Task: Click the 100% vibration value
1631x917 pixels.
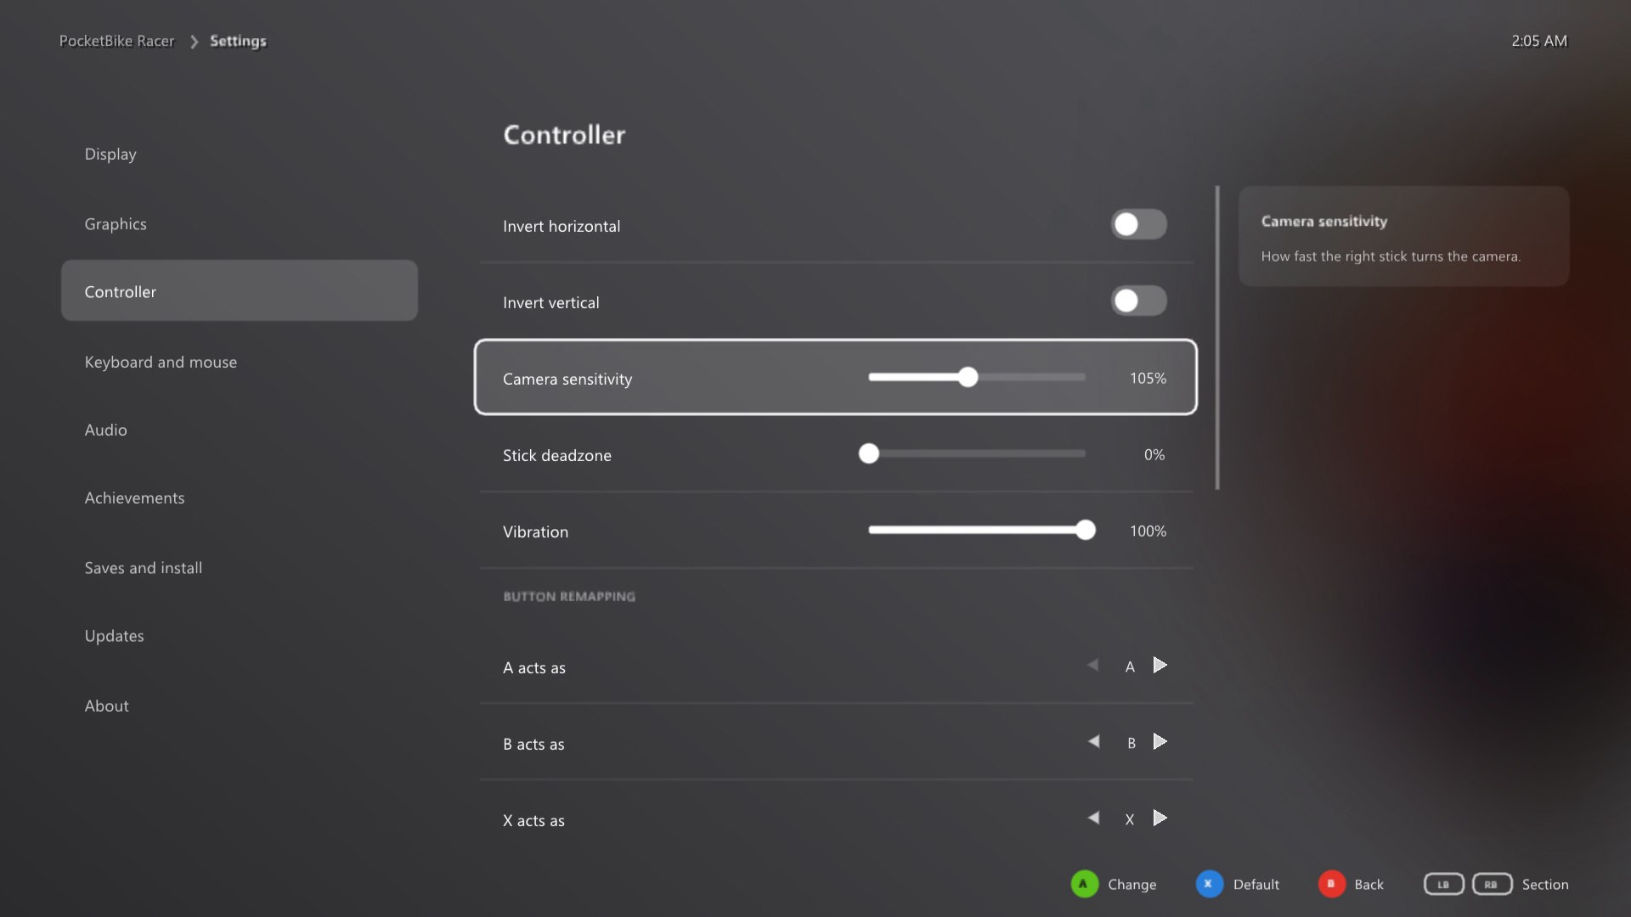Action: (x=1148, y=531)
